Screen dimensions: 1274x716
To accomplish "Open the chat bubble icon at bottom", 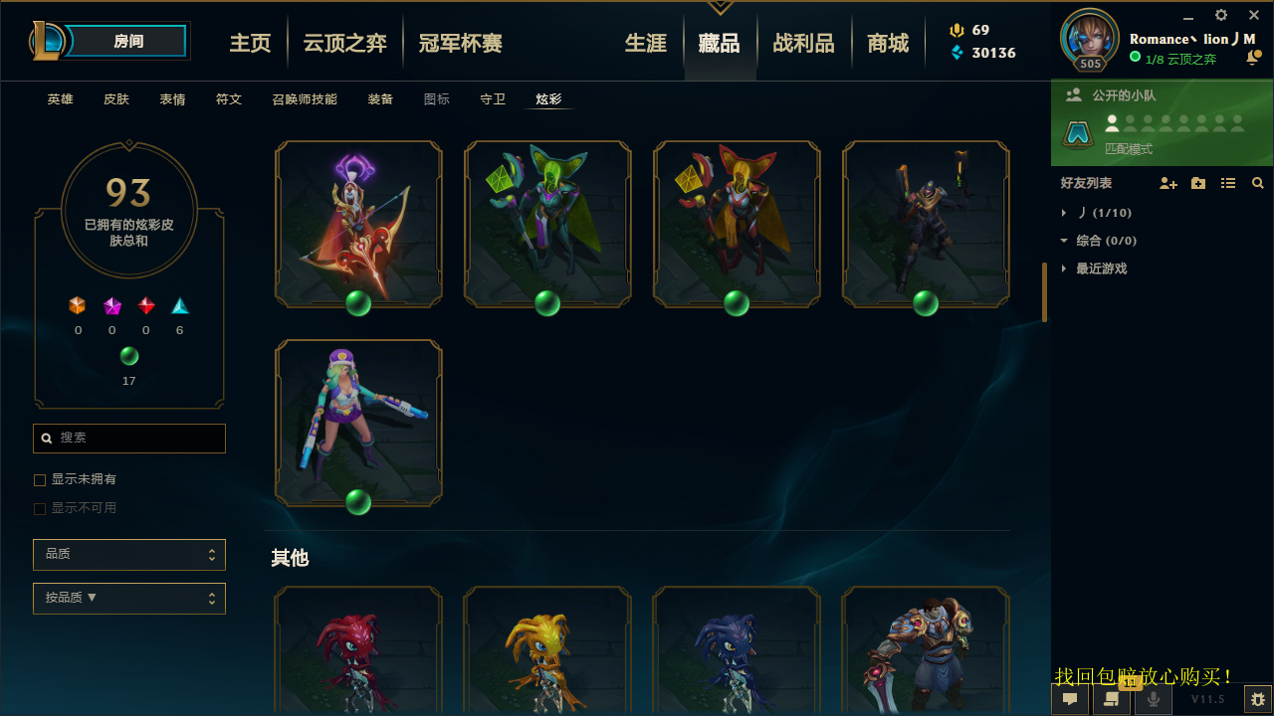I will [x=1070, y=699].
